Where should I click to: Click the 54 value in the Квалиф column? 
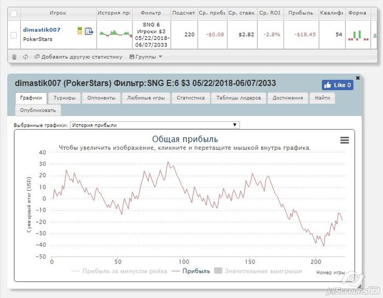coord(339,34)
